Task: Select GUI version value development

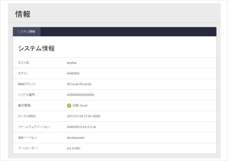Action: pyautogui.click(x=76, y=138)
